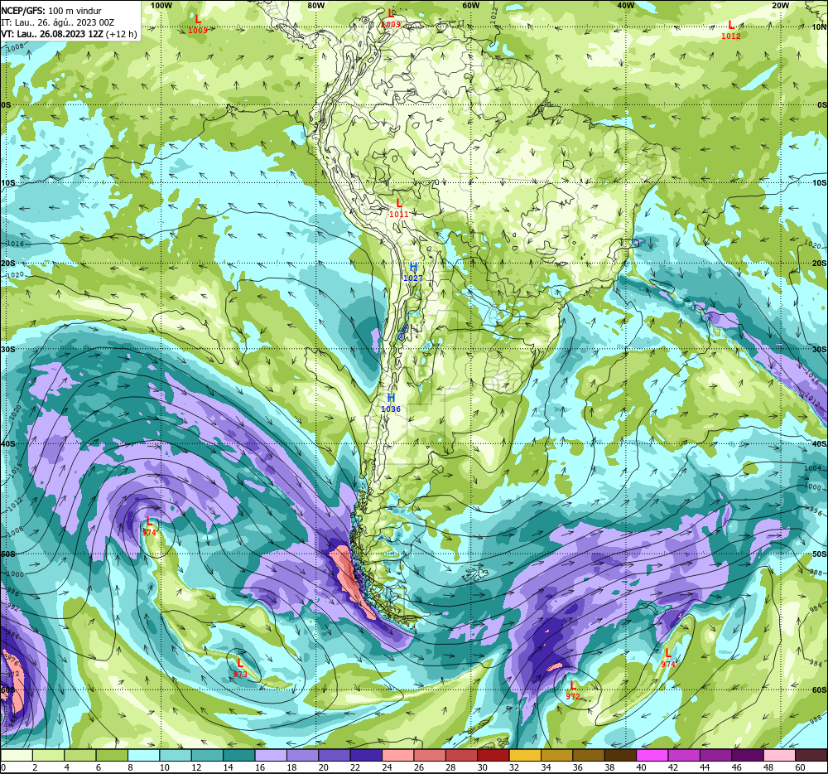Click the legend swatch between 0 and 2
Image resolution: width=828 pixels, height=774 pixels.
pos(17,755)
